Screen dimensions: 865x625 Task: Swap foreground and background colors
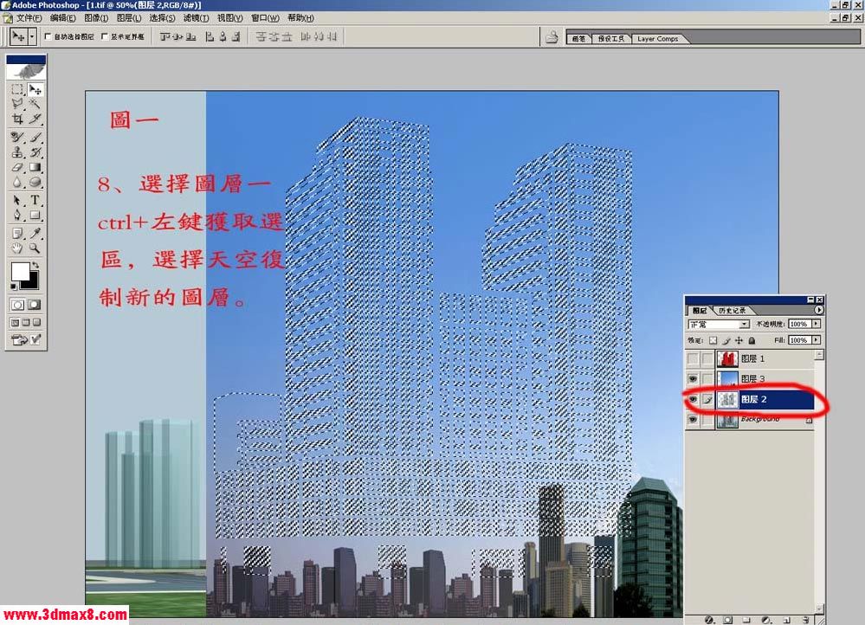(36, 266)
